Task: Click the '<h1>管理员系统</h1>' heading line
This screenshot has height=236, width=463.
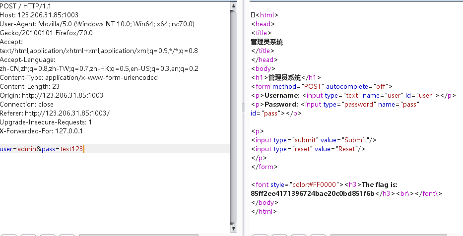Action: 286,77
